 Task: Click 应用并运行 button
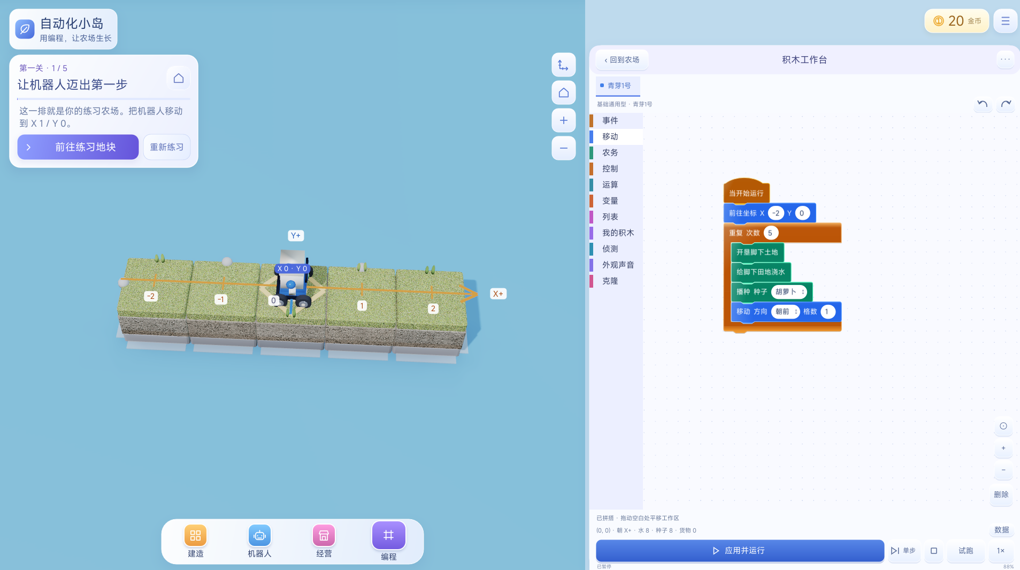pyautogui.click(x=740, y=551)
